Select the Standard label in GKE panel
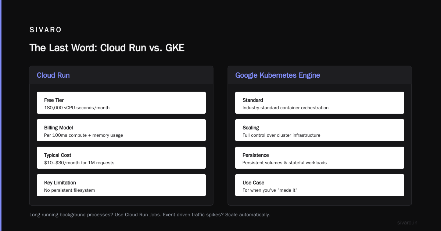 [253, 100]
